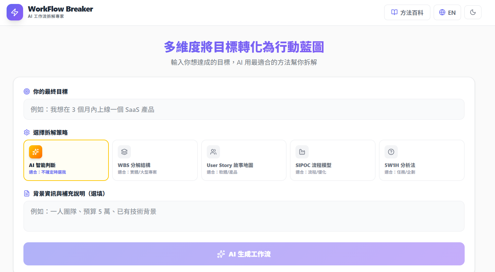Click the people icon on User Story card
495x272 pixels.
(213, 152)
